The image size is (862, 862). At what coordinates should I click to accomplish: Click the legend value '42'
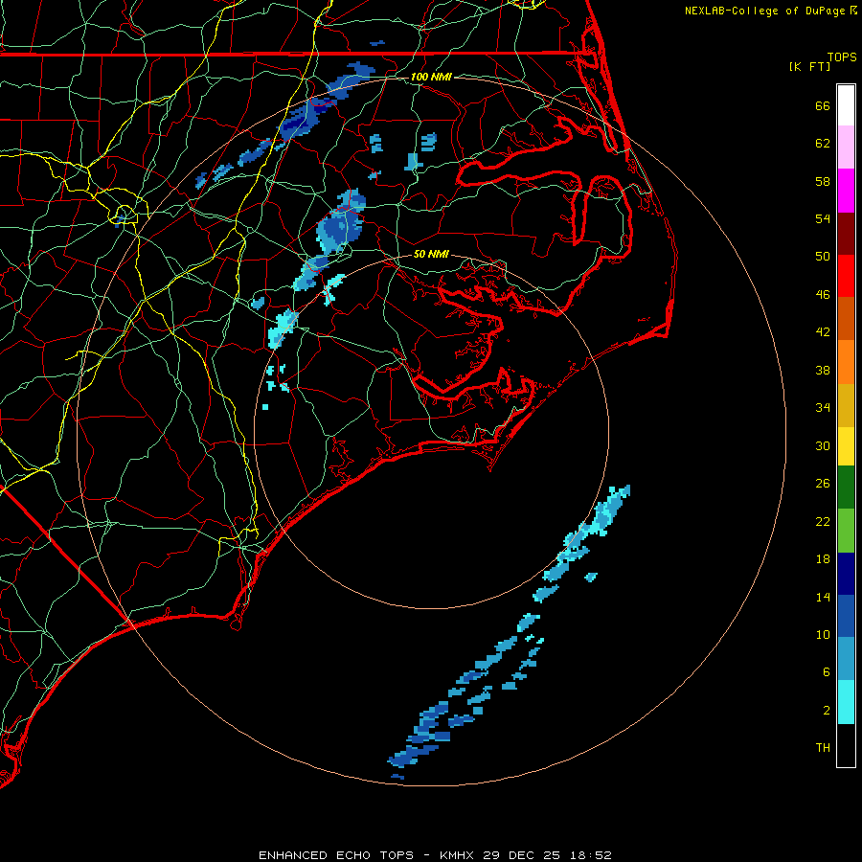tap(823, 332)
